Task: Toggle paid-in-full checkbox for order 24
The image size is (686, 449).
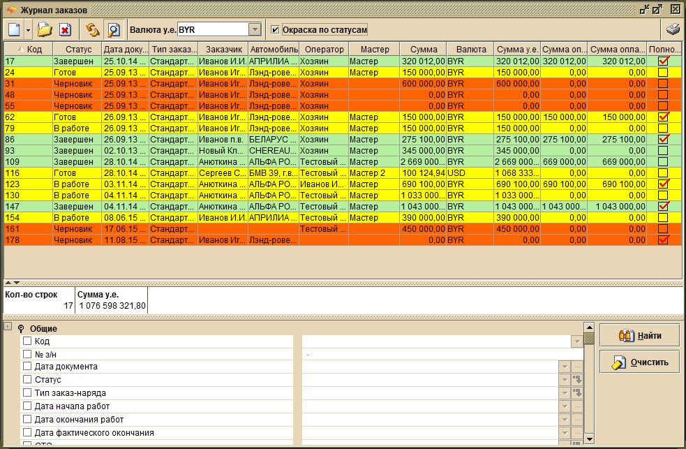Action: pyautogui.click(x=663, y=72)
